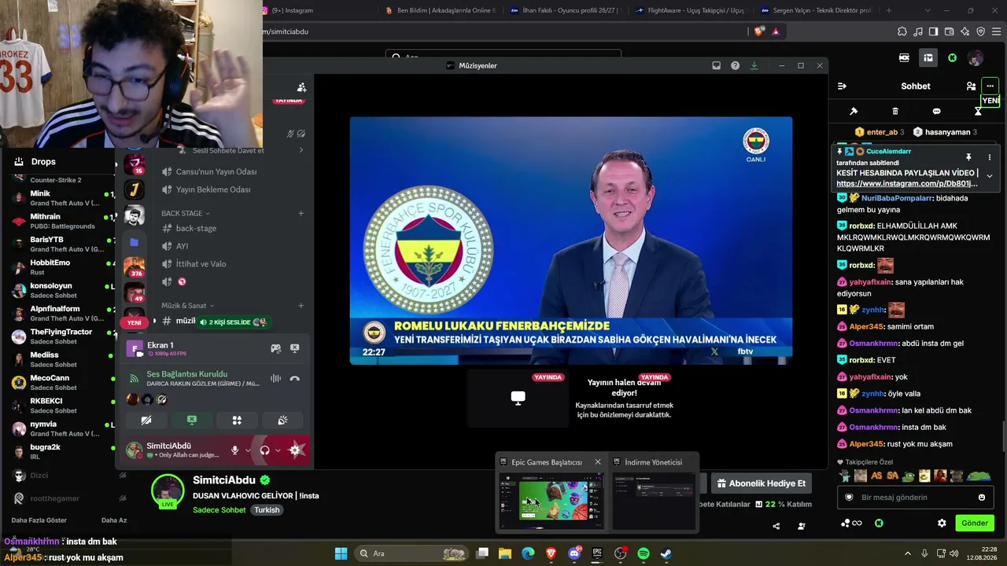Image resolution: width=1007 pixels, height=566 pixels.
Task: Stop the Ekran 1 stream
Action: (x=295, y=348)
